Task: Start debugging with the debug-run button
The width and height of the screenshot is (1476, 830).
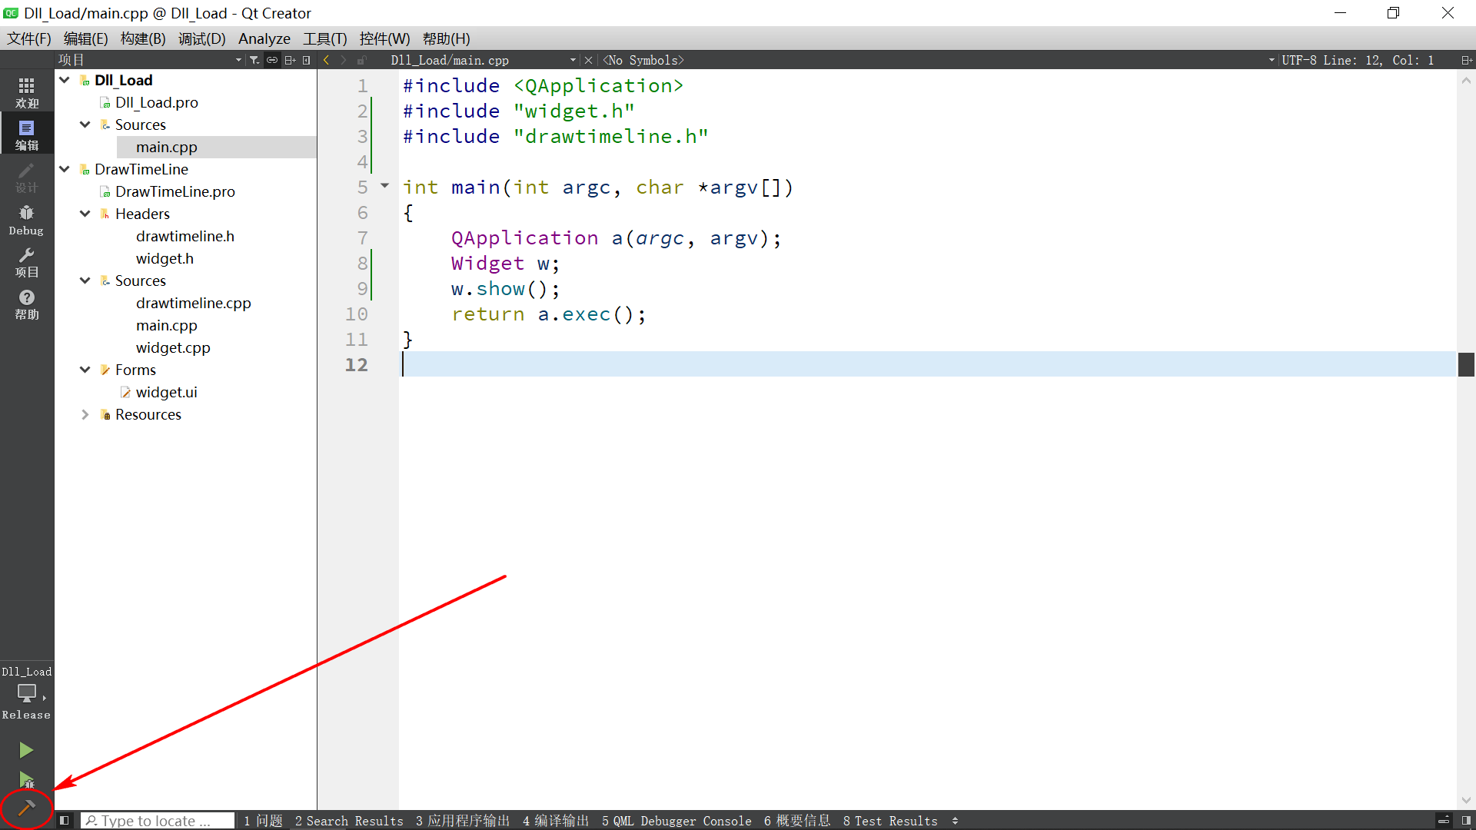Action: tap(26, 780)
